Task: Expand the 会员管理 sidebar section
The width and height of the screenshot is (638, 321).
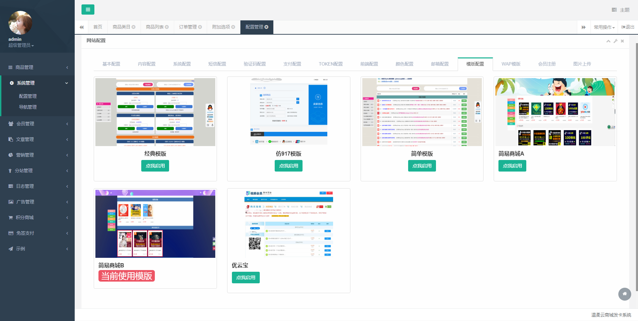Action: [x=37, y=124]
